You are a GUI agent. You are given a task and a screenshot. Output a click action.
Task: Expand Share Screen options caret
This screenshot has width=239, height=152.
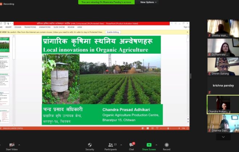pos(156,145)
